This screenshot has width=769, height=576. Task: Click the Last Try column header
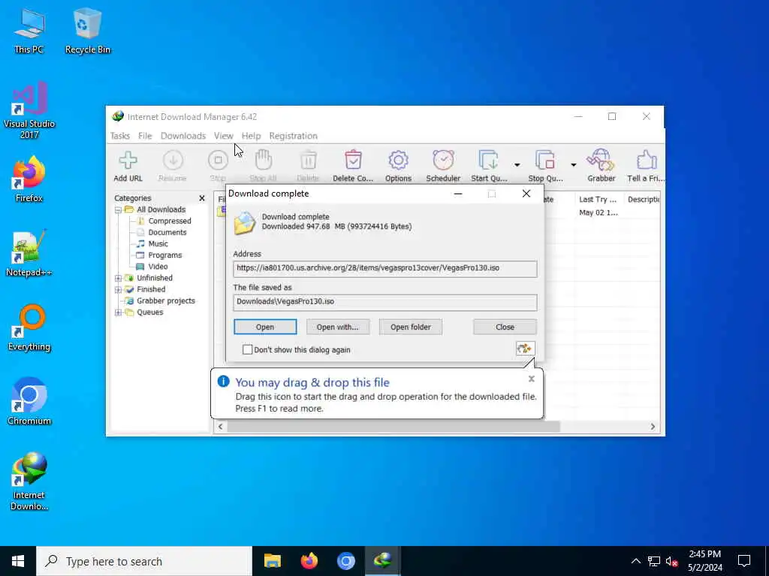(599, 199)
